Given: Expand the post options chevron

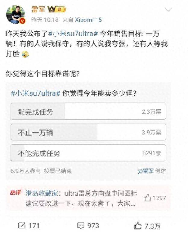Looking at the screenshot, I should pyautogui.click(x=168, y=10).
